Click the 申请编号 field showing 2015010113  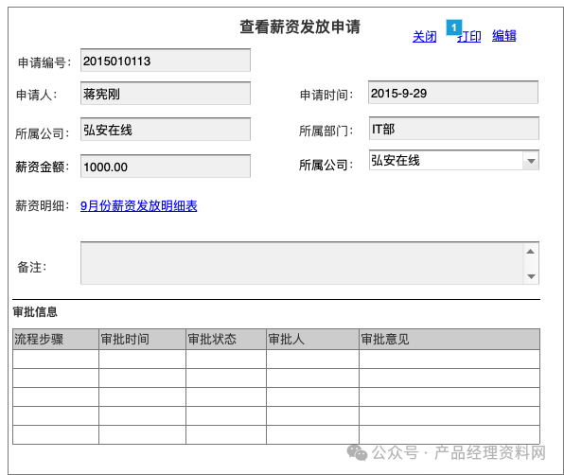pos(166,61)
